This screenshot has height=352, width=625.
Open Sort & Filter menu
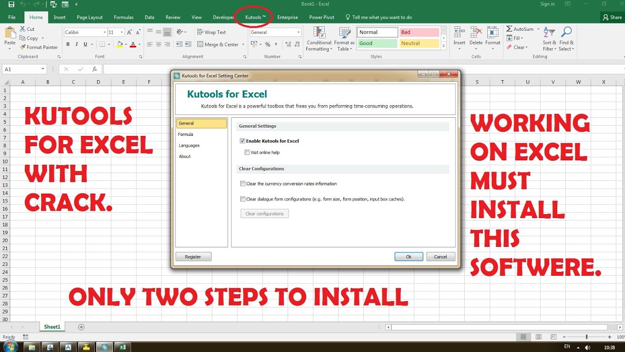click(550, 39)
